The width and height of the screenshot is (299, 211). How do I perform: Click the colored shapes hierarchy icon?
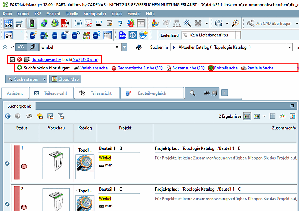click(87, 35)
